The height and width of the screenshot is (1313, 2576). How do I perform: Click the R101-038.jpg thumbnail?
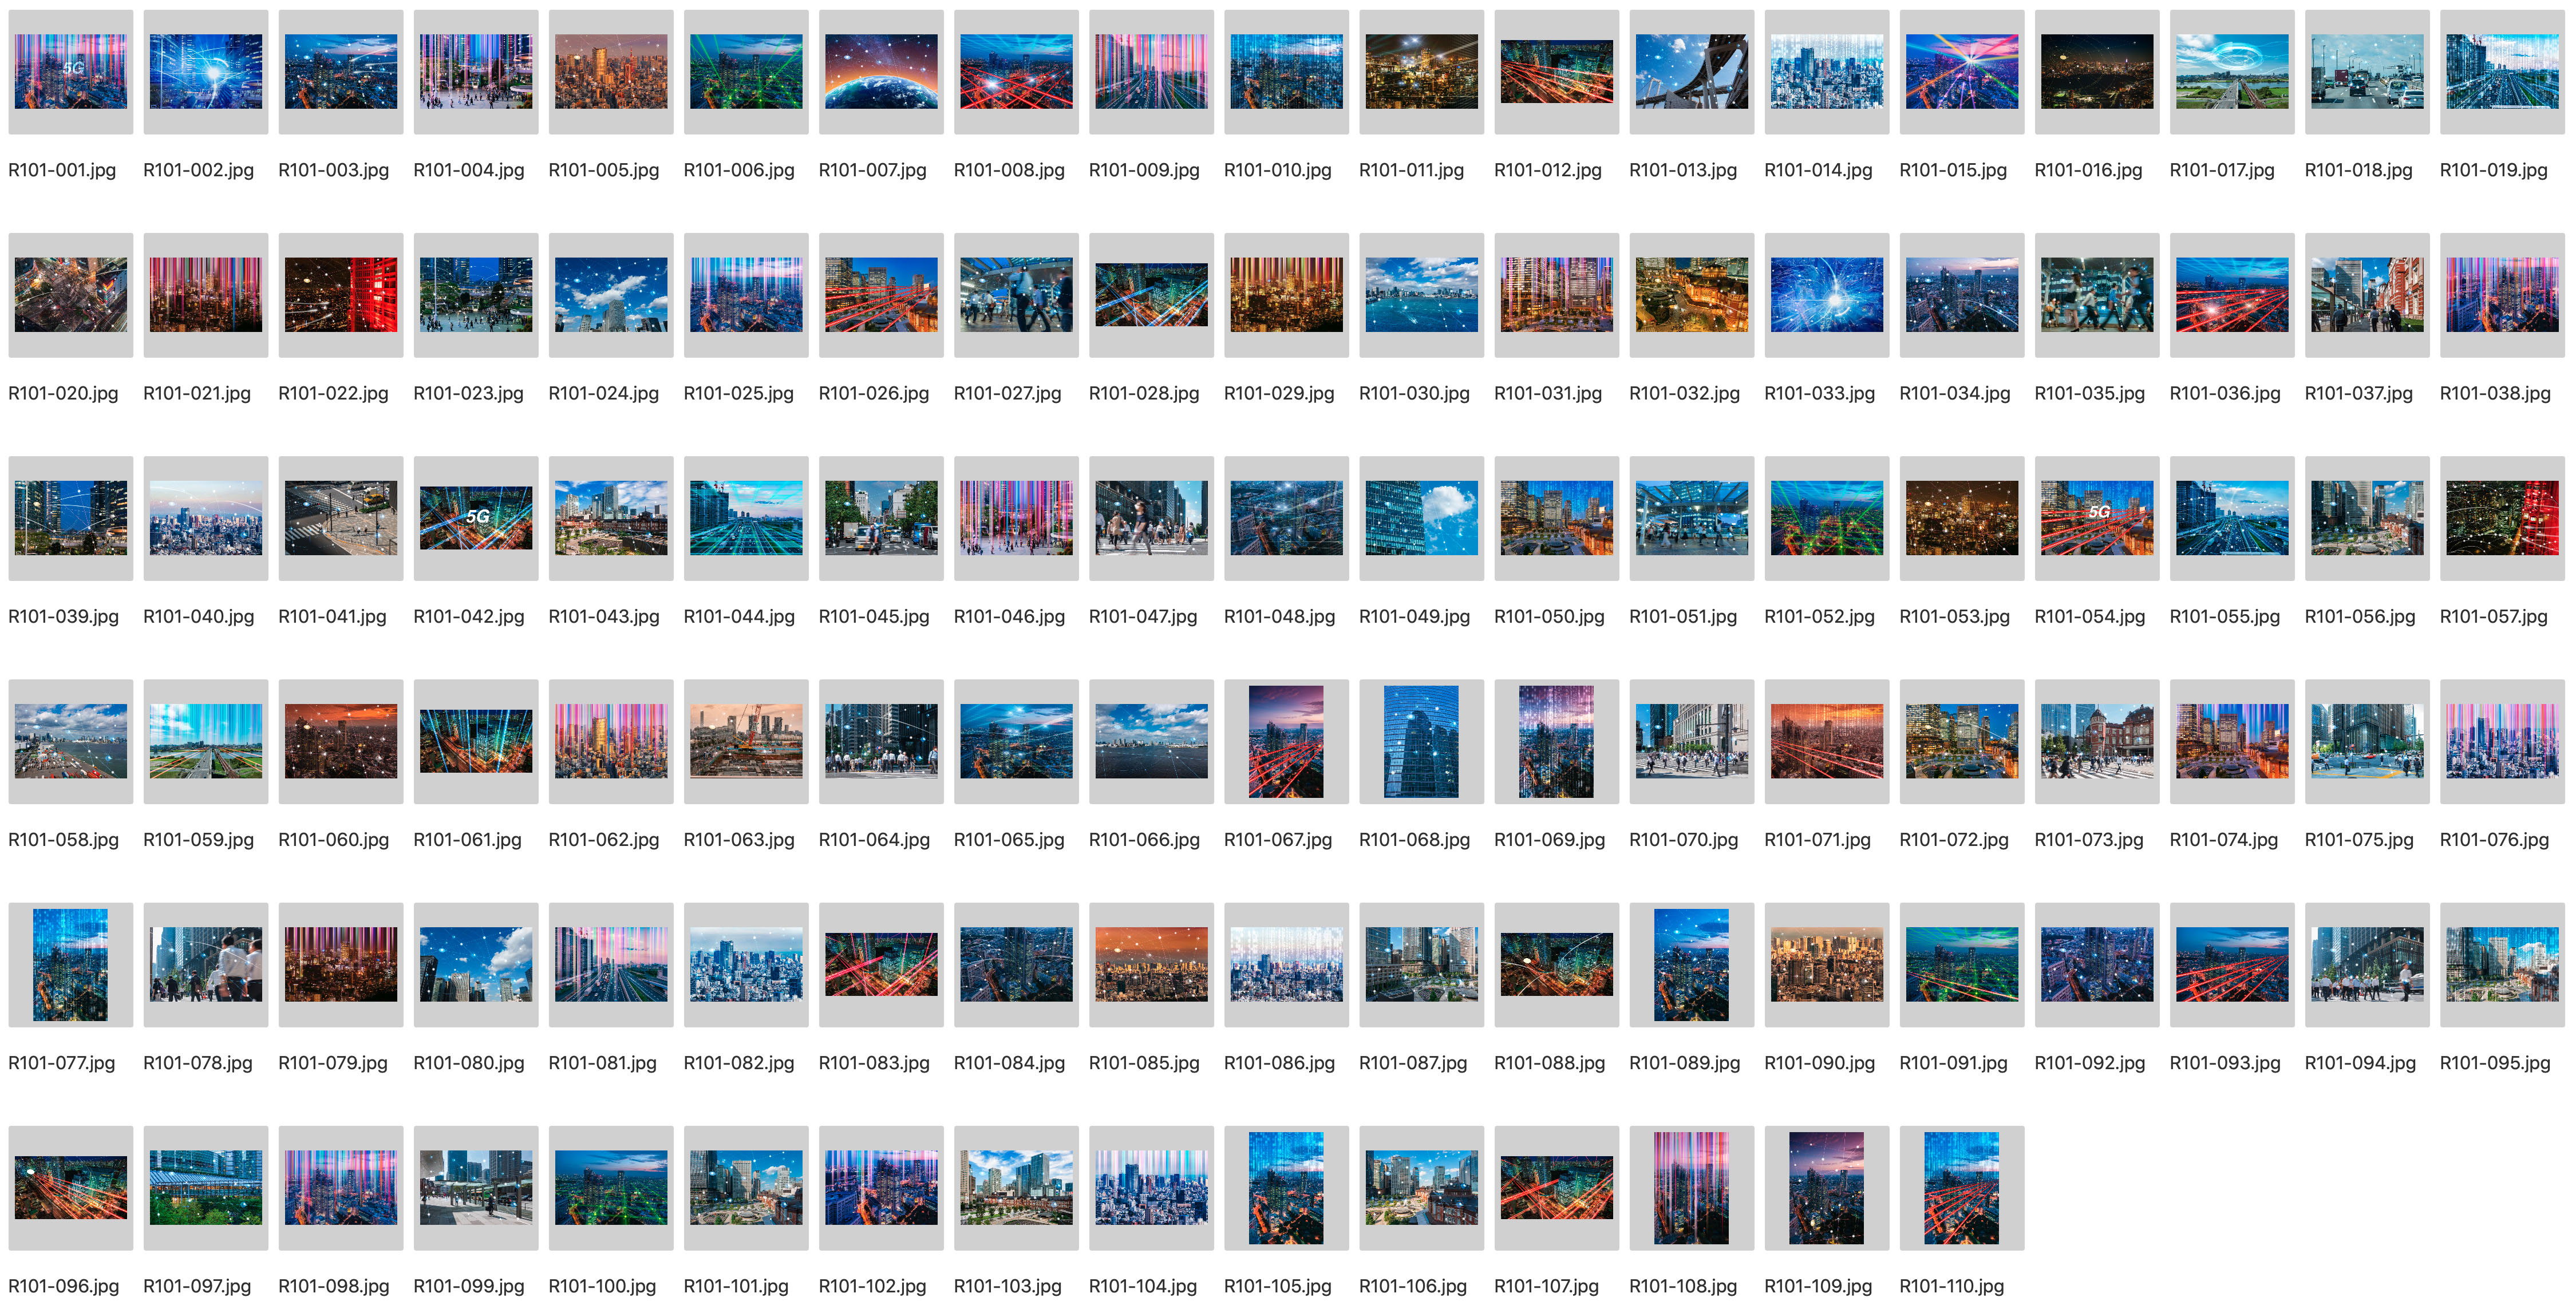[2502, 295]
